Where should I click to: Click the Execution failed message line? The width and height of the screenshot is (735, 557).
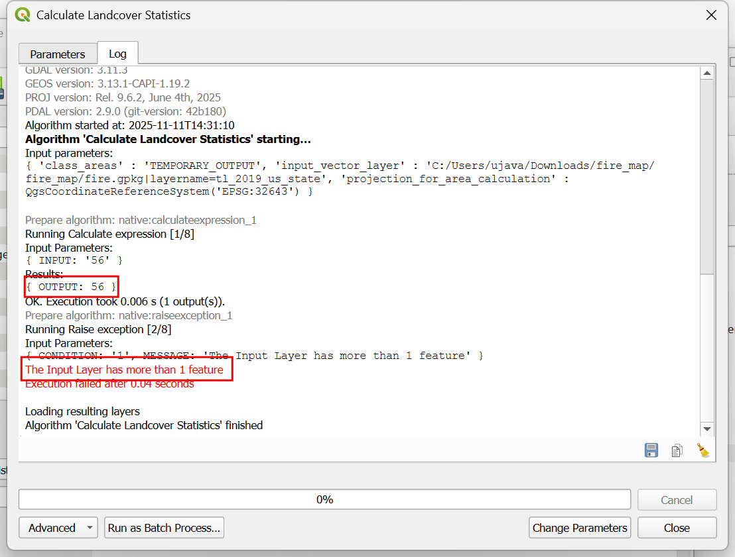109,384
